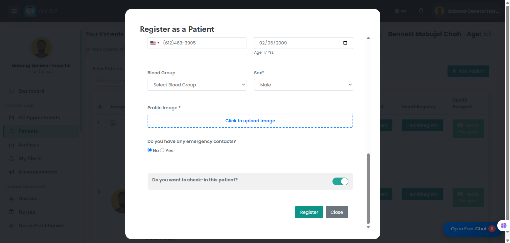Click the Close button in dialog
Viewport: 510px width, 243px height.
pos(337,212)
